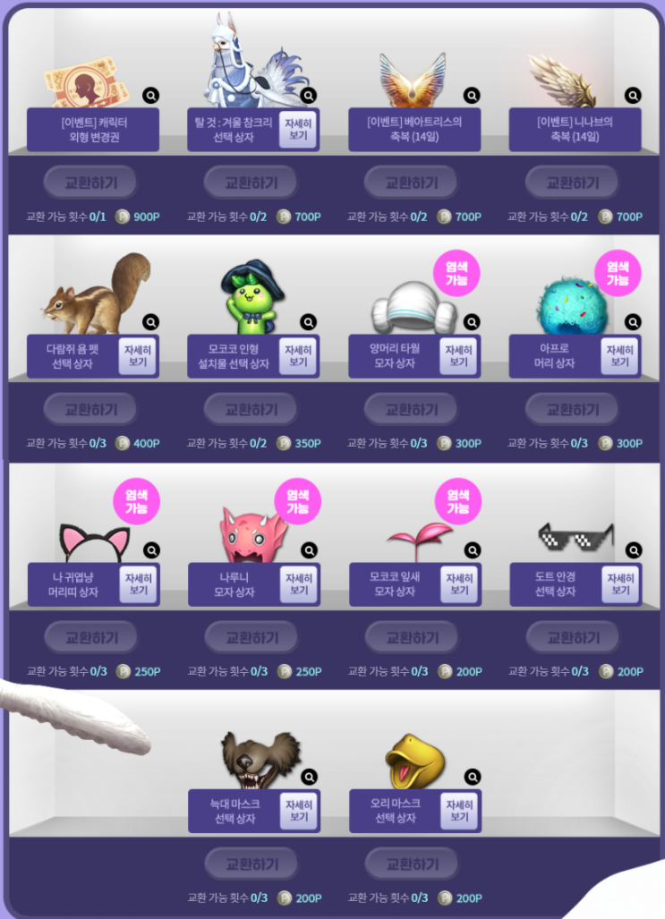The height and width of the screenshot is (919, 665).
Task: Click 교환하기 for the 900P appearance ticket
Action: (90, 183)
